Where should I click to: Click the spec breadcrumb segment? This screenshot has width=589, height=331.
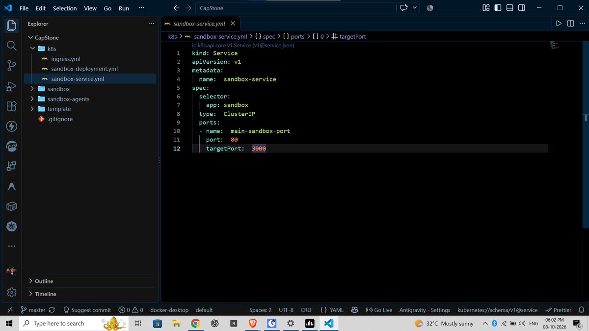[x=265, y=36]
